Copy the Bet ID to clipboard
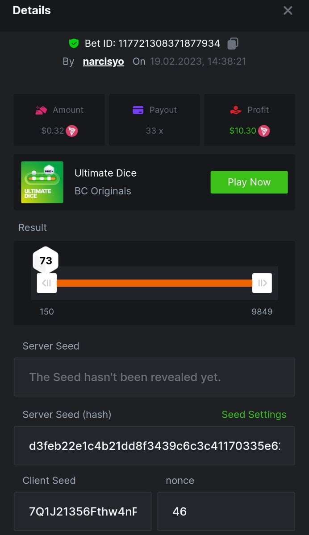 [233, 44]
